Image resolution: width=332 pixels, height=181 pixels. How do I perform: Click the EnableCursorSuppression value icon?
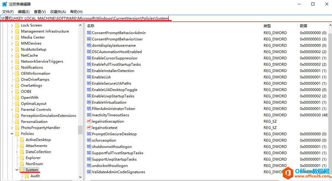point(89,58)
